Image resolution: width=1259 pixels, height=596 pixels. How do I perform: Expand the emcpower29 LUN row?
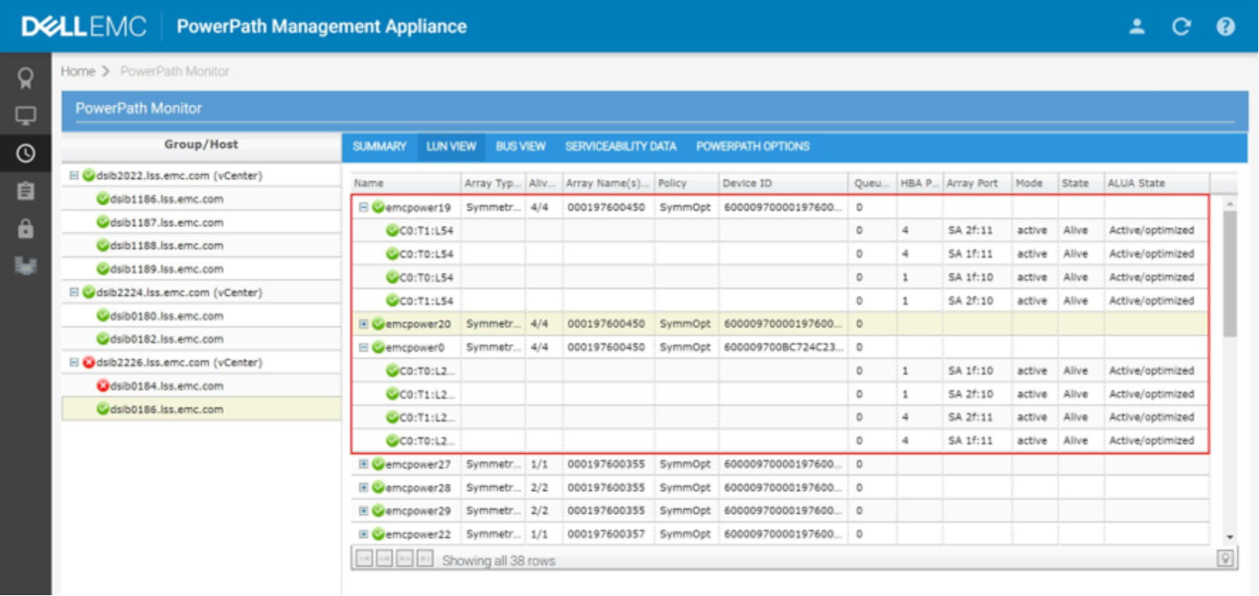tap(364, 511)
